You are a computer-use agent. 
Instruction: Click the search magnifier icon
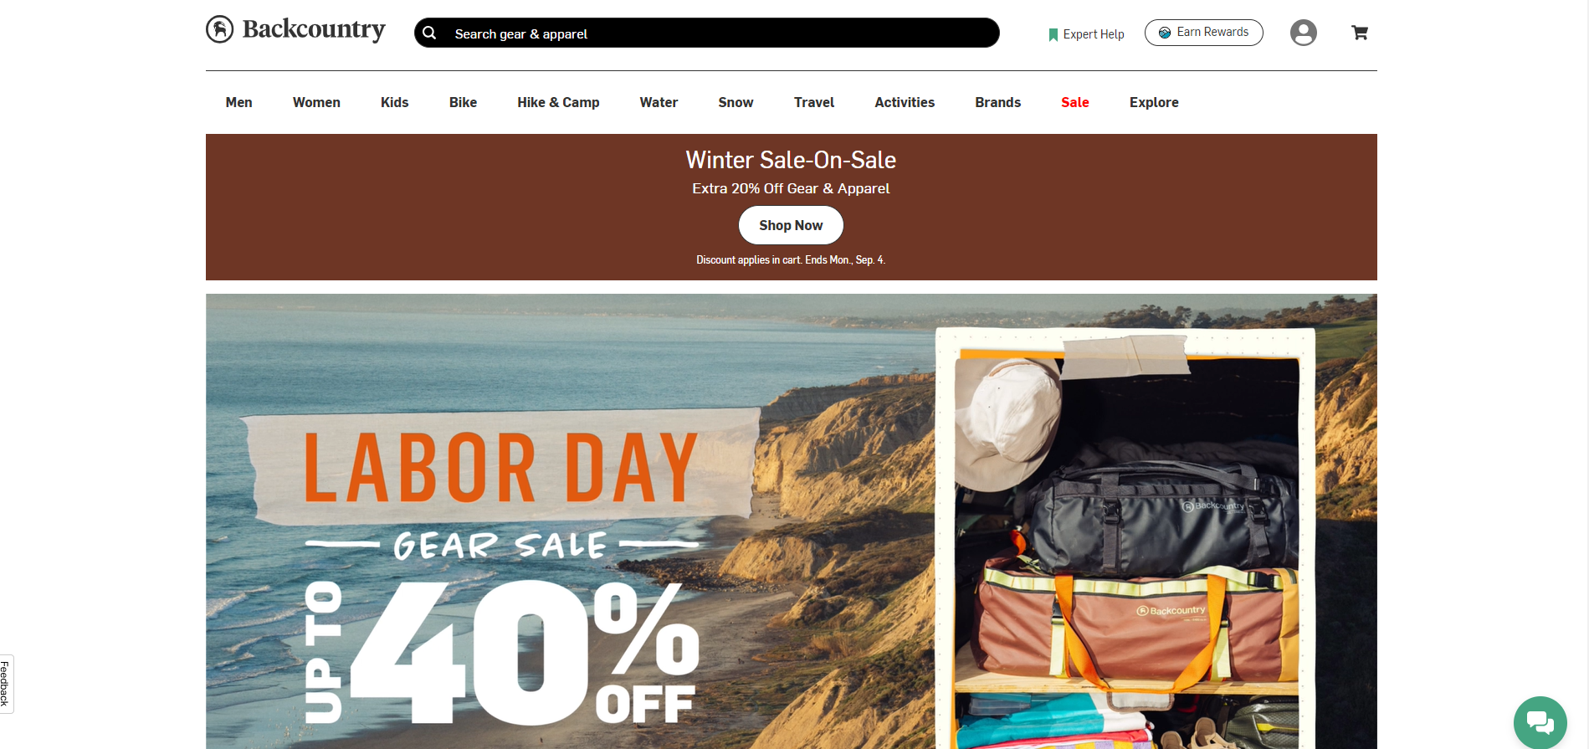[x=429, y=33]
